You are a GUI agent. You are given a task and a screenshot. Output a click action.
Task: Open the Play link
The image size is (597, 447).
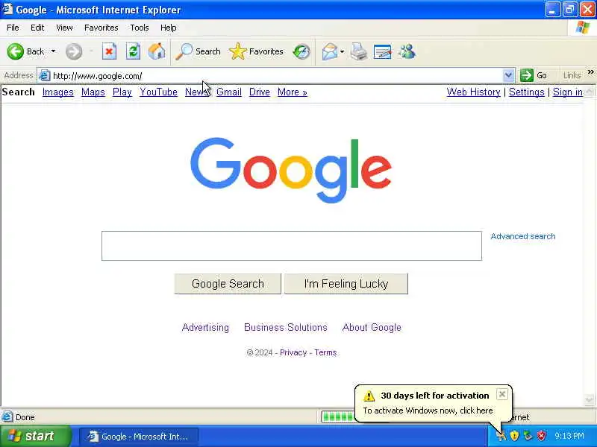point(122,92)
